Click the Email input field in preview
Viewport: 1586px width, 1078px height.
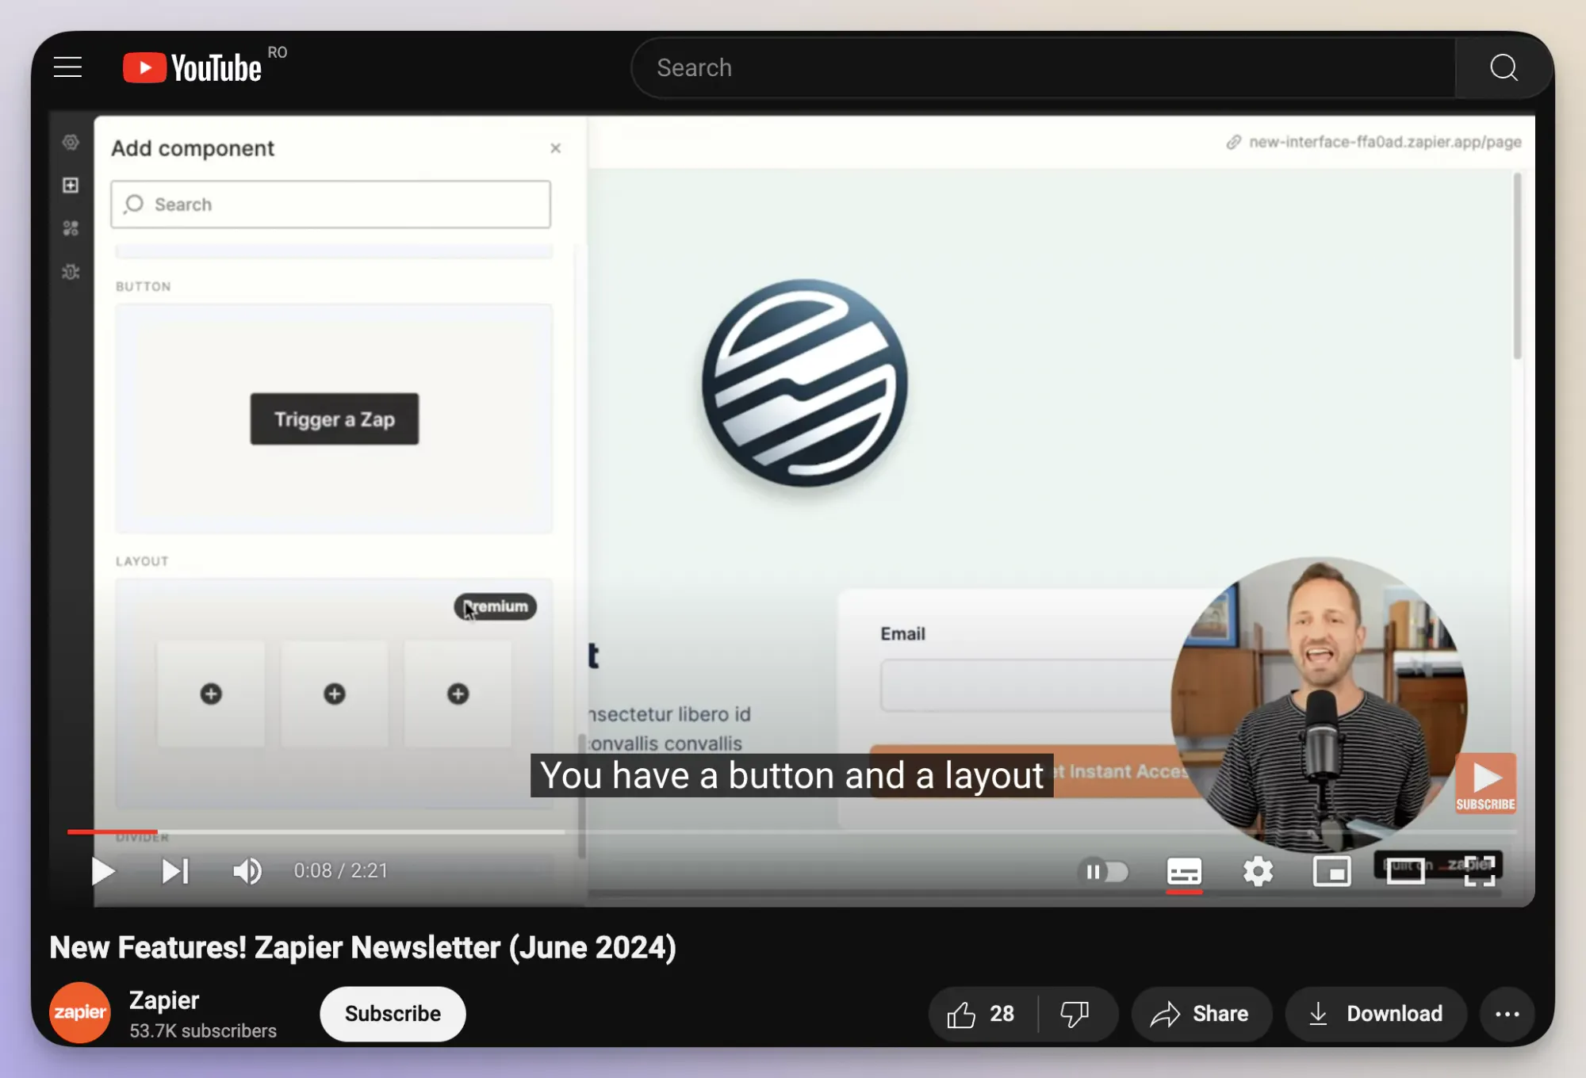pos(1028,685)
